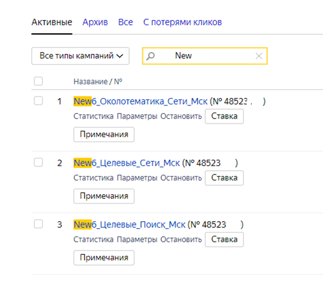
Task: Open campaign New6_Целевые_Сети_Мск
Action: point(127,163)
